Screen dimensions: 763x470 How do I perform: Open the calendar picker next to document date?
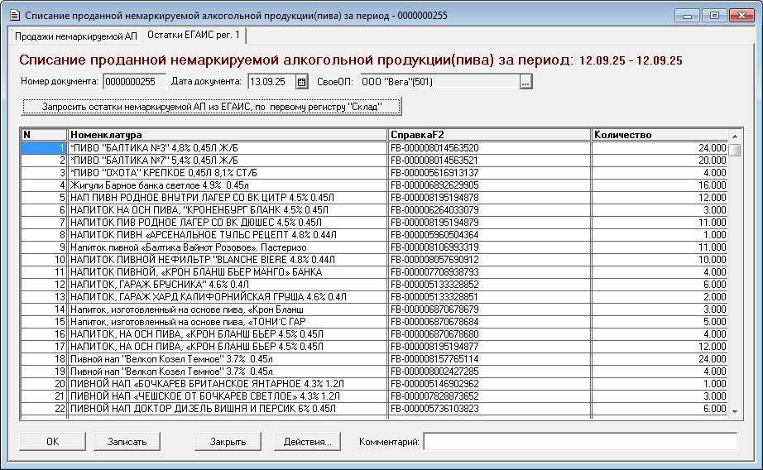coord(302,82)
